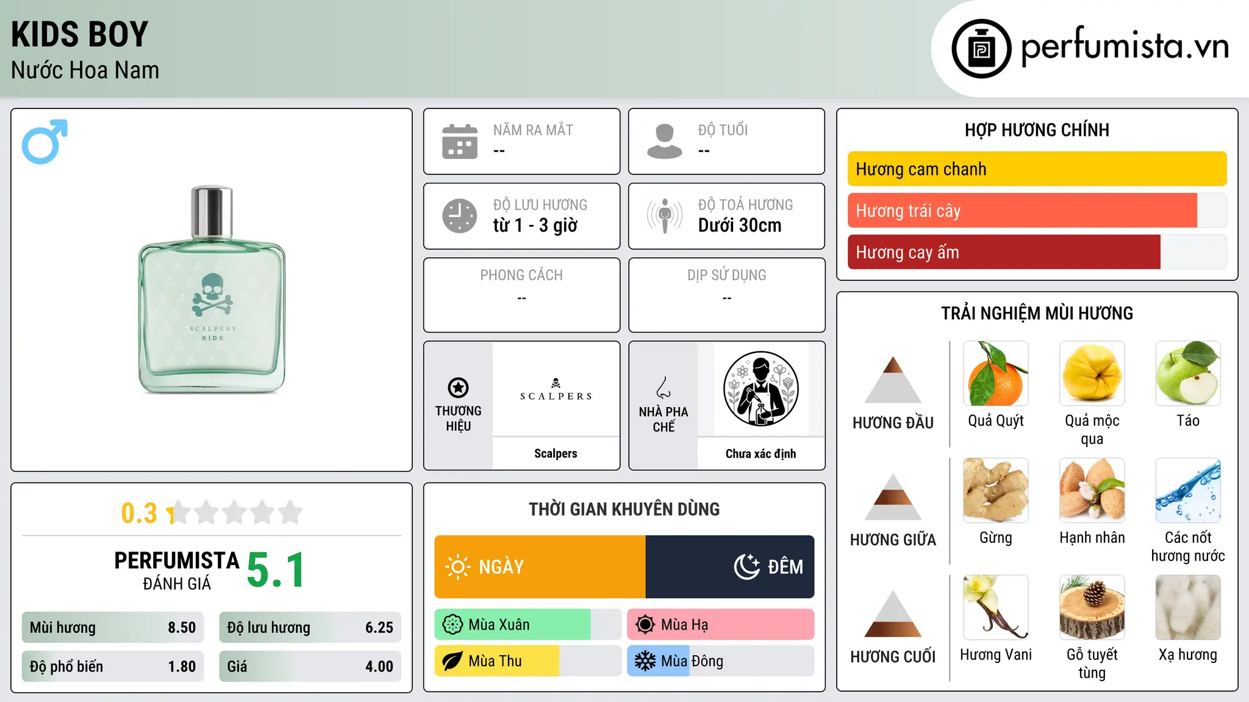
Task: Click the Mùa Đông season bar
Action: [720, 661]
